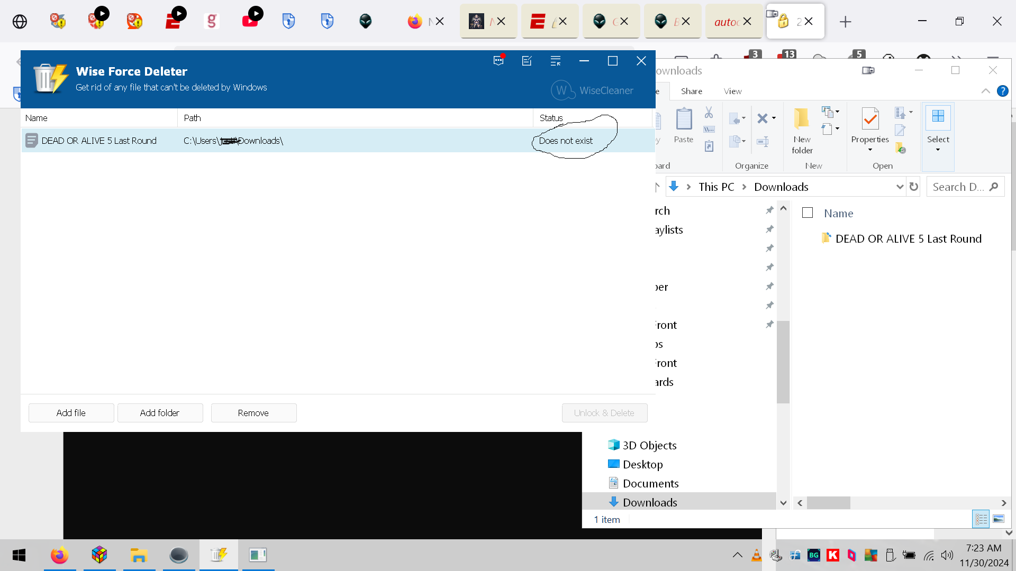Open File Explorer from the taskbar
Screen dimensions: 1016x571
pyautogui.click(x=139, y=555)
